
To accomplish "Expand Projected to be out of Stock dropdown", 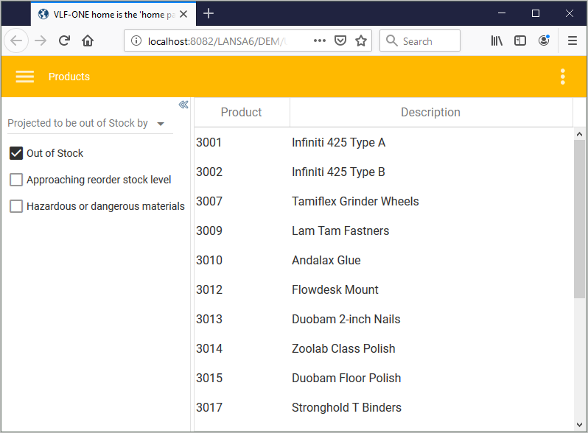I will [161, 124].
